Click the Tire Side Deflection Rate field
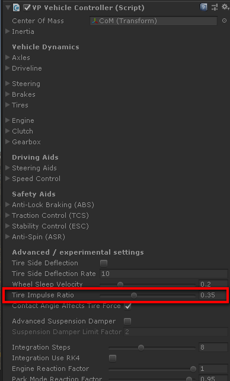The width and height of the screenshot is (230, 381). pyautogui.click(x=164, y=274)
